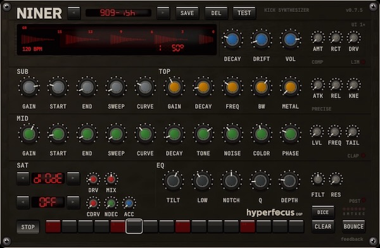The image size is (380, 248).
Task: Click the orange TOP DECAY knob
Action: [x=203, y=87]
